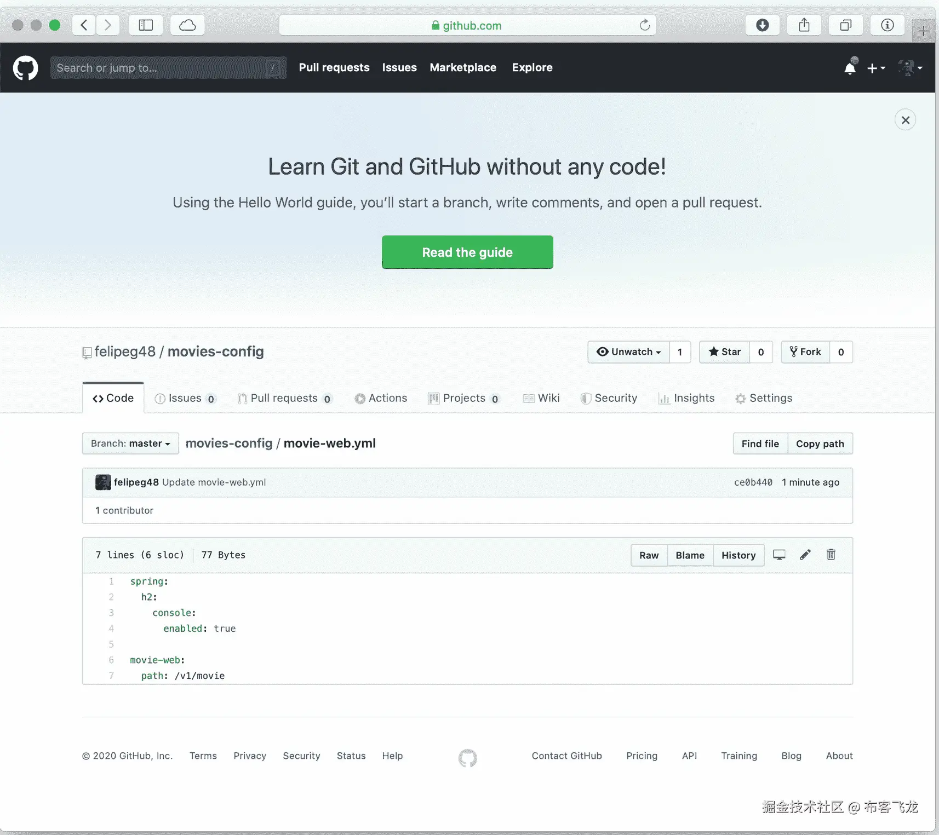Click the Read the guide button
939x835 pixels.
point(467,252)
